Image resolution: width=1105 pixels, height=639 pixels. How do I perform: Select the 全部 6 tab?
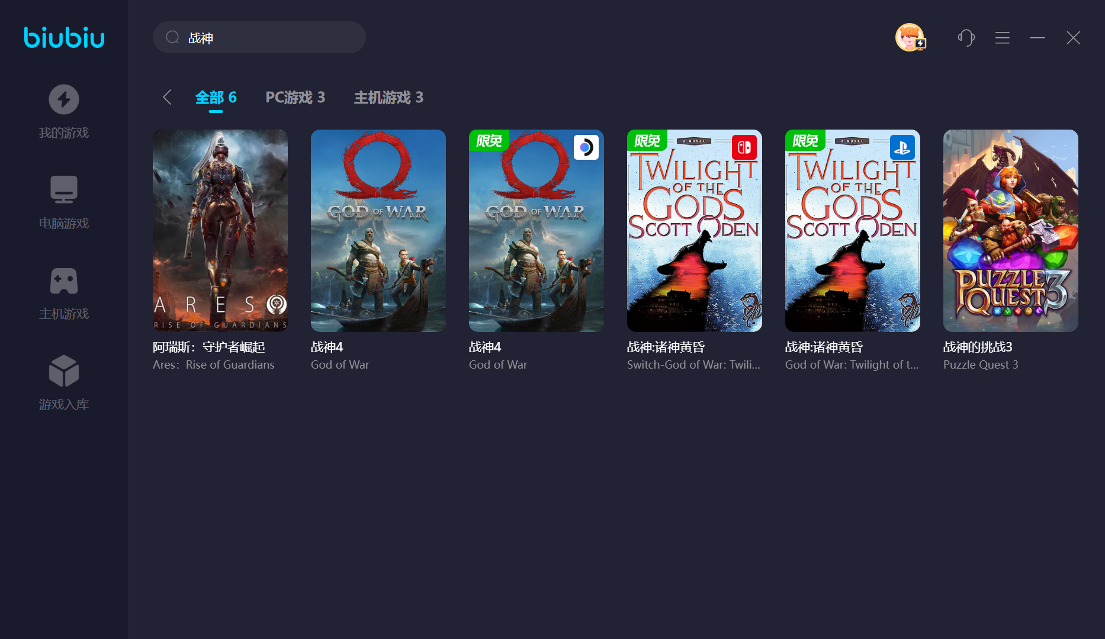click(x=216, y=97)
